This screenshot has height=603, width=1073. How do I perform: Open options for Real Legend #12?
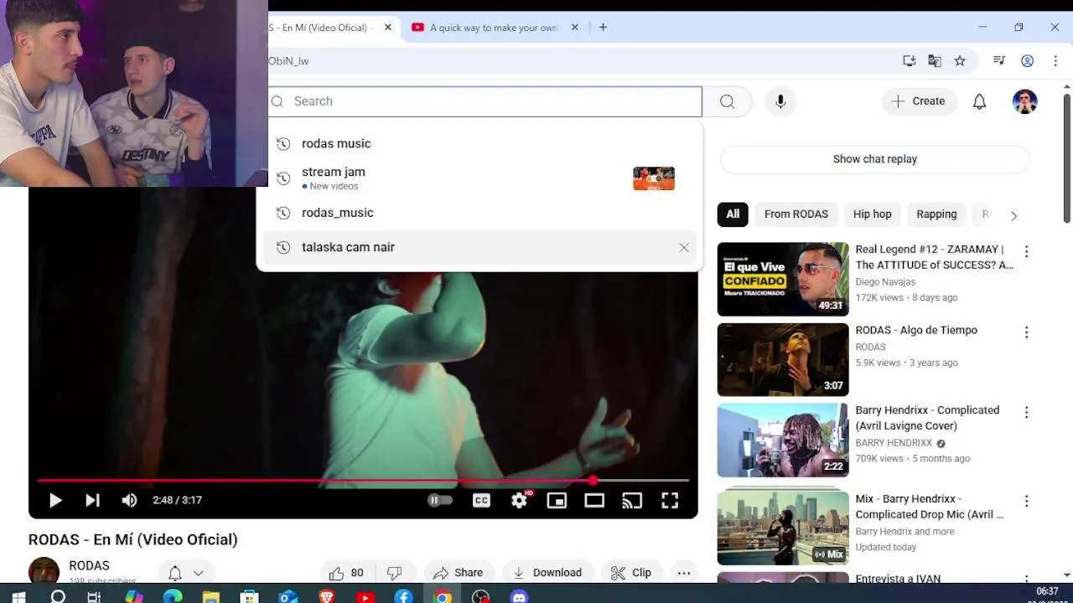coord(1026,251)
